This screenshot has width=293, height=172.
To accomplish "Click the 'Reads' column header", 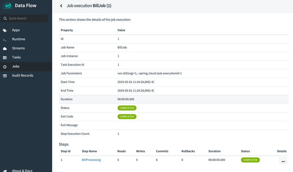I will (122, 151).
